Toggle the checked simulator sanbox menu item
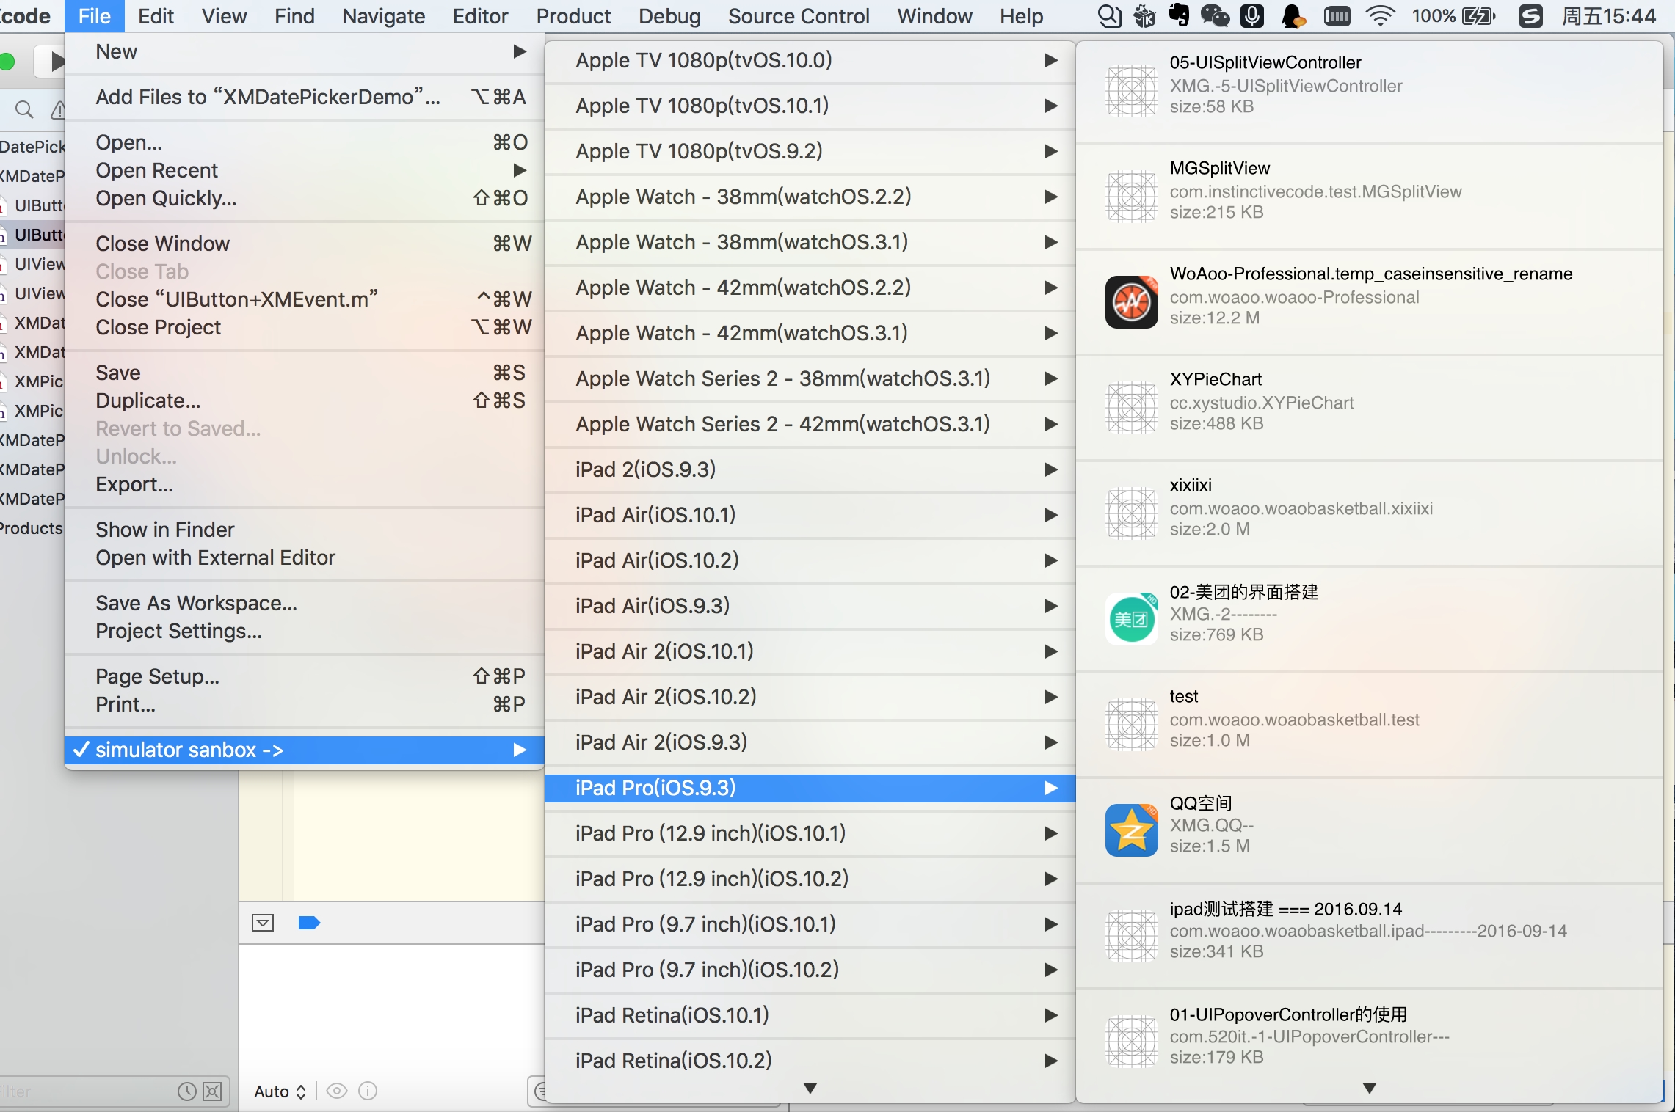 coord(304,750)
